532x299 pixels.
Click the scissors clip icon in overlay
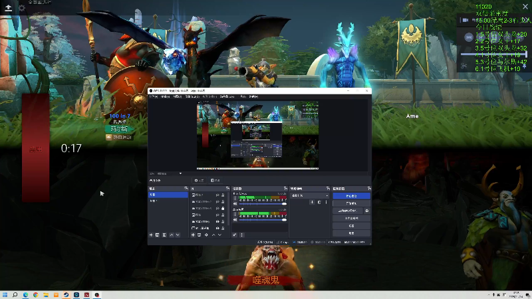464,66
